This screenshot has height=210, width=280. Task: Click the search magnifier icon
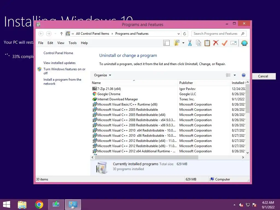[243, 34]
